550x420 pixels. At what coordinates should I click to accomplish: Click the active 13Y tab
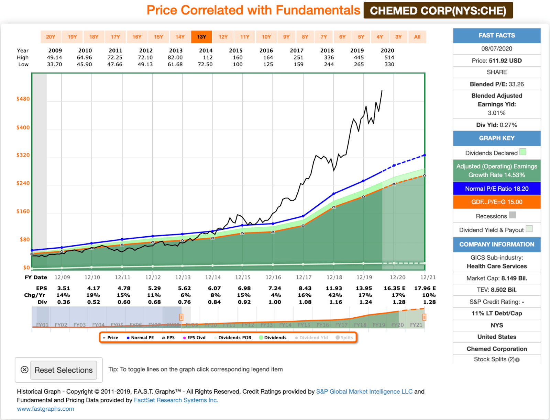pos(202,37)
